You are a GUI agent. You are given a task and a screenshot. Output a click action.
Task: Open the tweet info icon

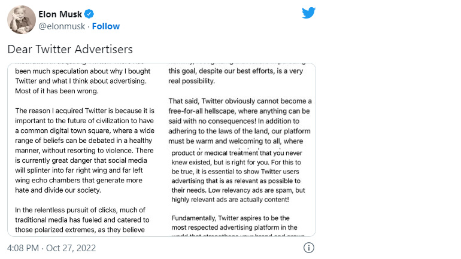click(309, 248)
